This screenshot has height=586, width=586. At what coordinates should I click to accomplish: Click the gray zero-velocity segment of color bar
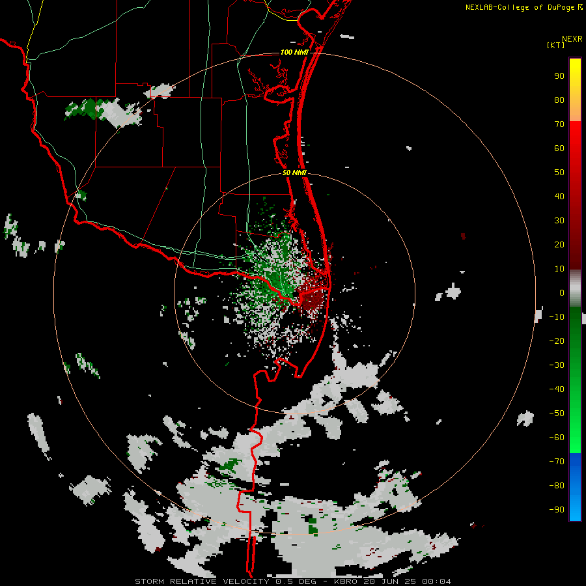575,288
